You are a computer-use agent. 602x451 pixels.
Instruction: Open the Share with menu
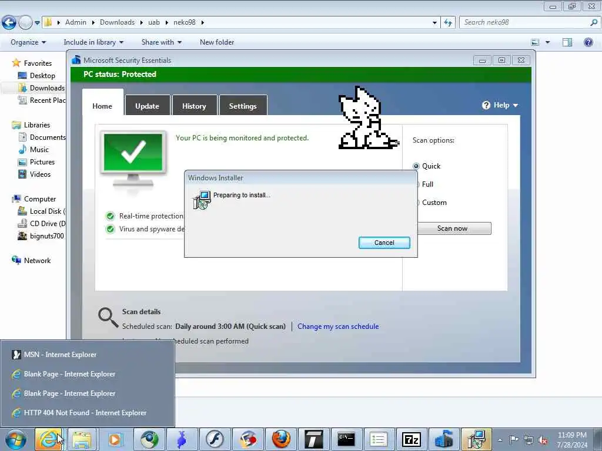click(161, 42)
